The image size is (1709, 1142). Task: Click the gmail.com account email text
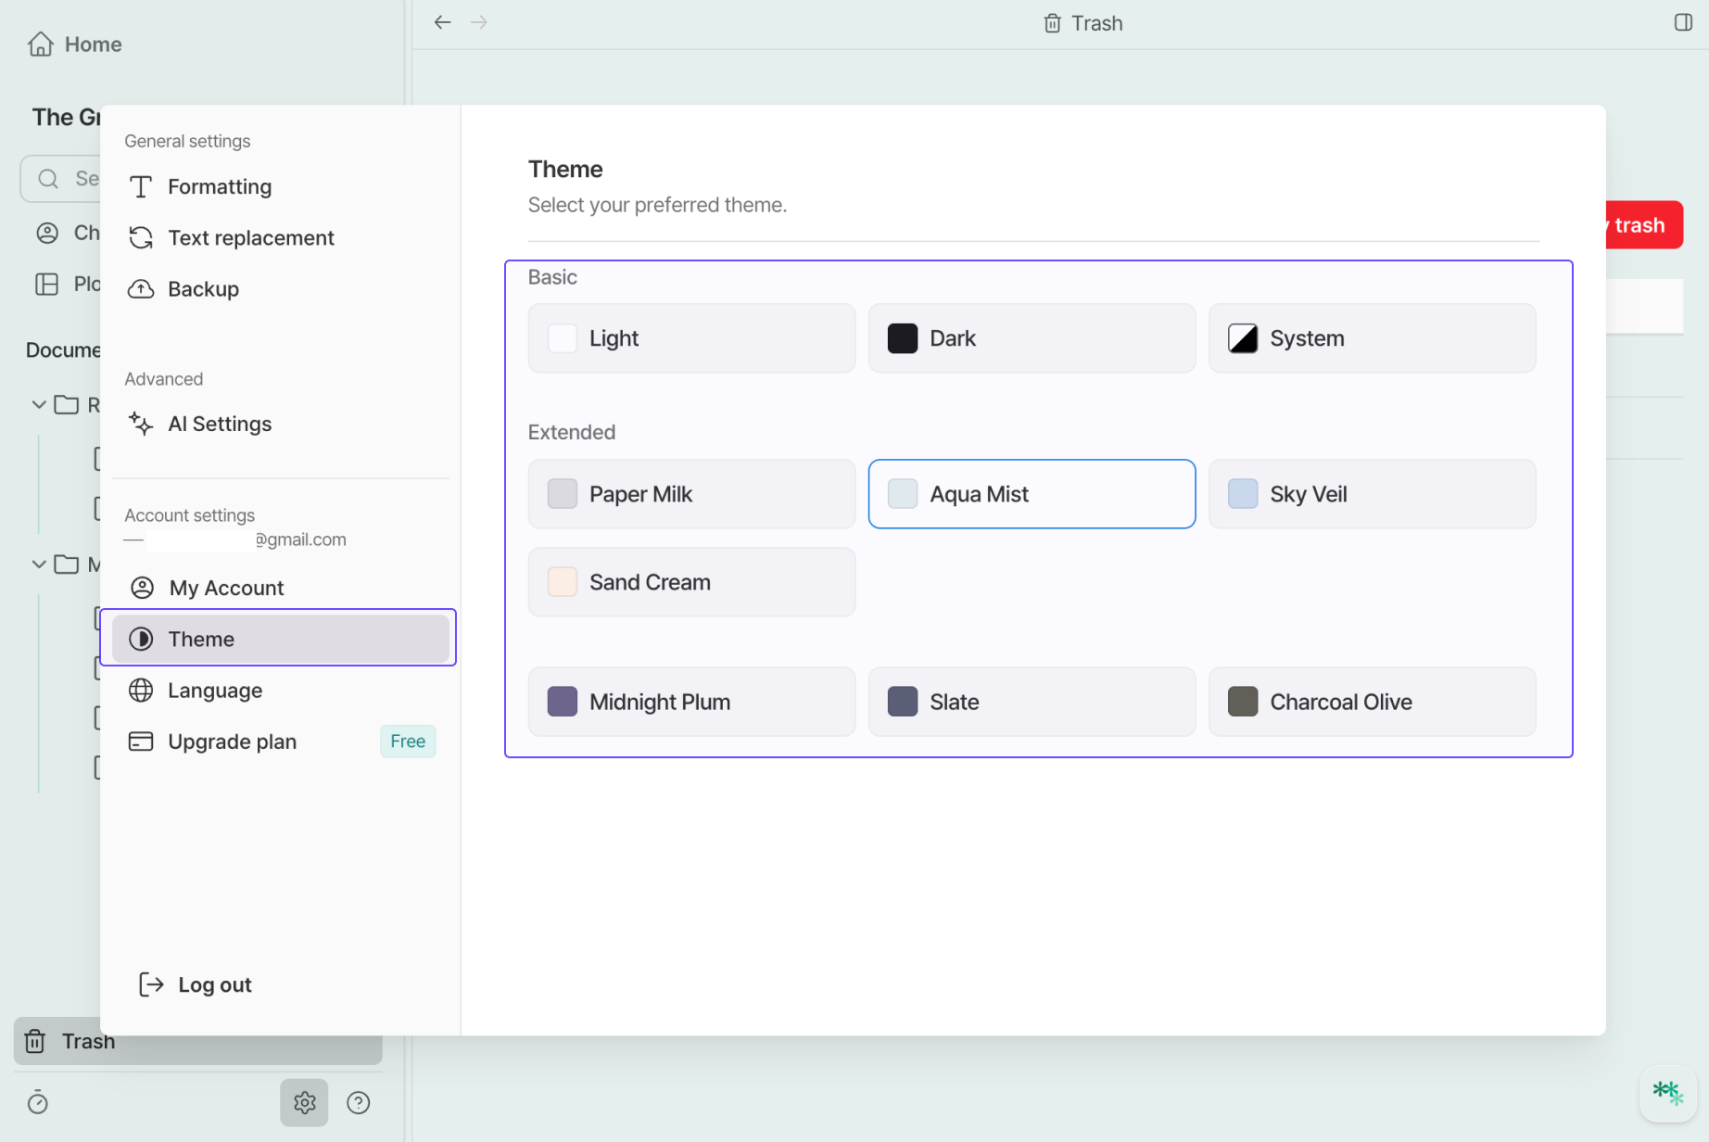click(x=301, y=539)
